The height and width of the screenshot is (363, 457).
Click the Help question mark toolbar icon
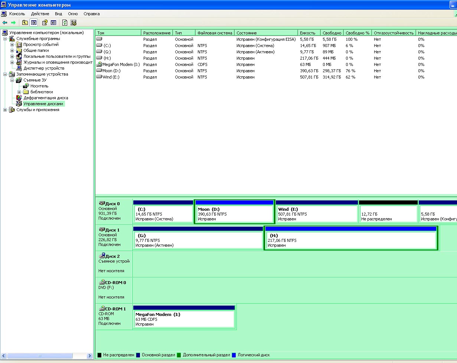click(x=45, y=23)
